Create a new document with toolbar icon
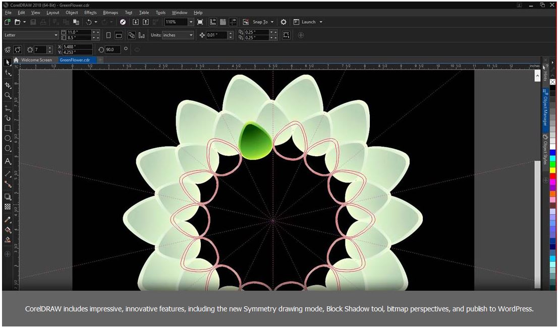The image size is (559, 329). [7, 22]
